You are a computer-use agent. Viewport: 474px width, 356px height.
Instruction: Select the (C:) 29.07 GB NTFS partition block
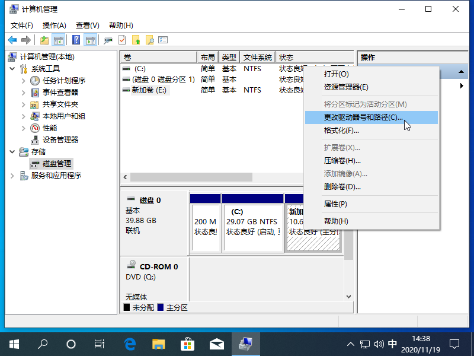(252, 227)
